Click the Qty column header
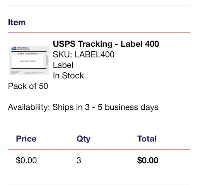The width and height of the screenshot is (198, 185). point(84,139)
